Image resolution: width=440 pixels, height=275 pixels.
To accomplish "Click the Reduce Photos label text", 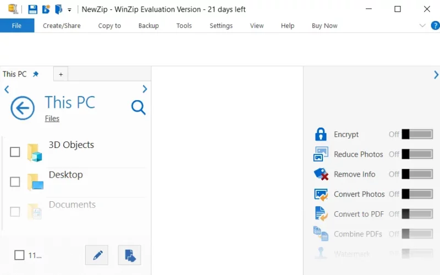I will pyautogui.click(x=359, y=155).
